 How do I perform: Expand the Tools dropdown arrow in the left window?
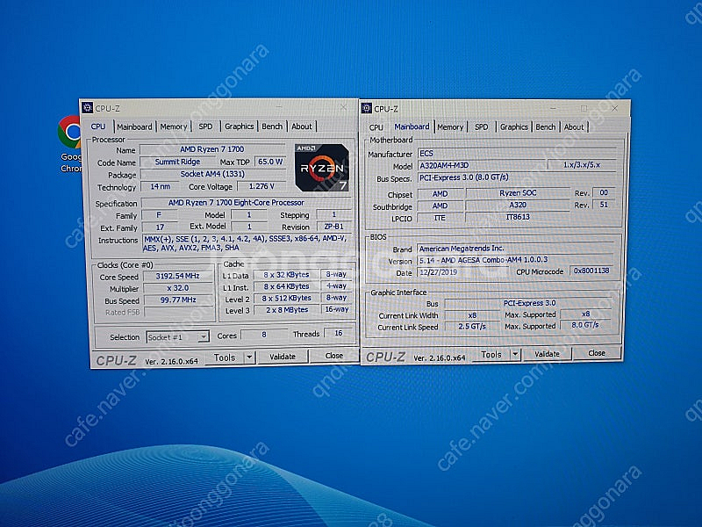click(x=248, y=357)
